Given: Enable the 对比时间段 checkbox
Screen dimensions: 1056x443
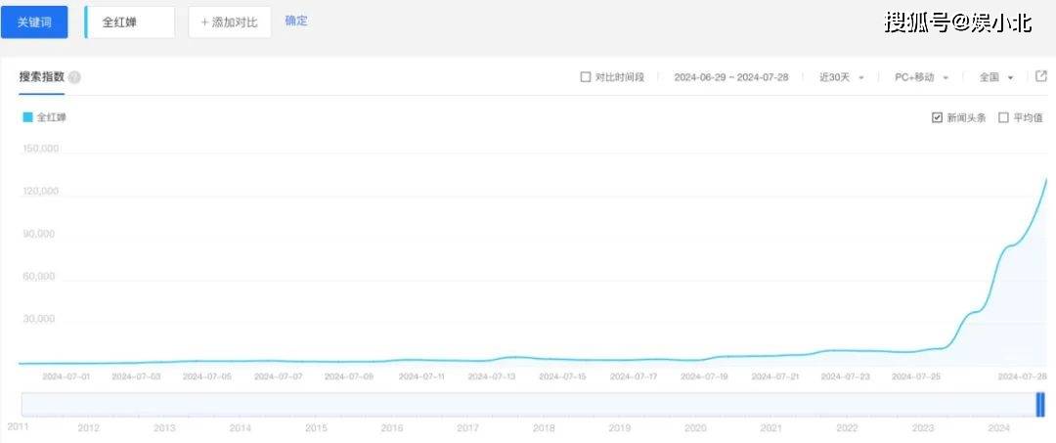Looking at the screenshot, I should tap(586, 76).
